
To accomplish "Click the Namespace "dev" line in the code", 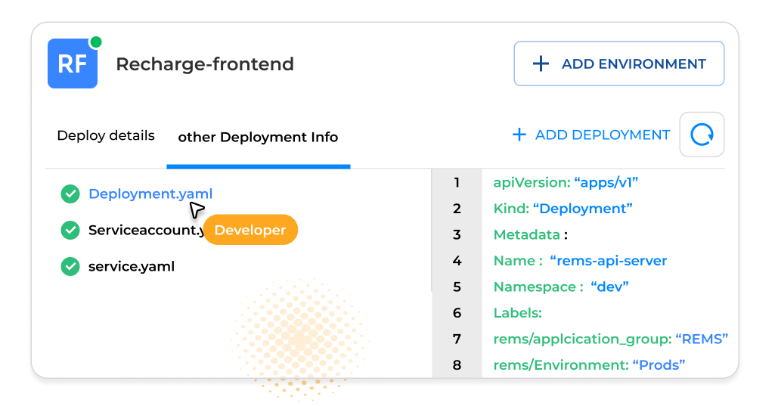I will [x=561, y=287].
